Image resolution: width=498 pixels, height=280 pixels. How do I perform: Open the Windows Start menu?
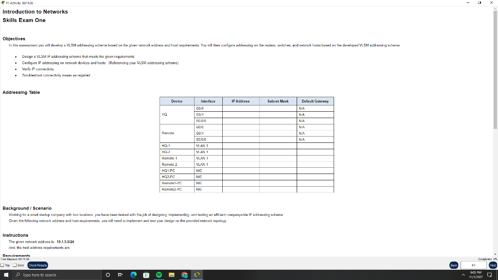pyautogui.click(x=6, y=275)
